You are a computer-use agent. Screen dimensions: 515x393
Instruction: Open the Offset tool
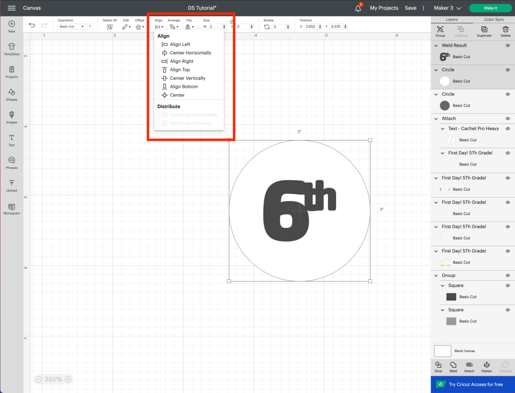pyautogui.click(x=139, y=27)
